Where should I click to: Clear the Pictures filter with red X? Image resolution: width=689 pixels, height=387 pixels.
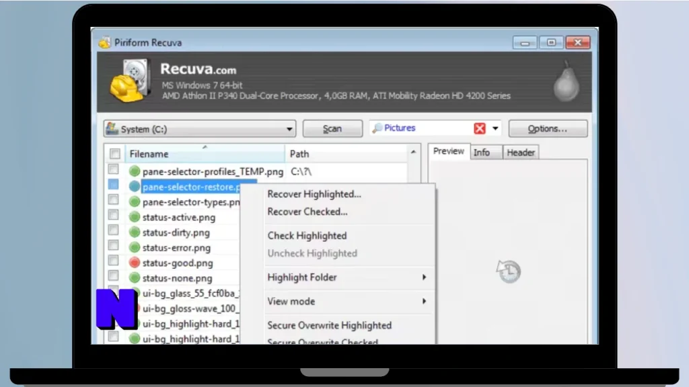tap(479, 128)
